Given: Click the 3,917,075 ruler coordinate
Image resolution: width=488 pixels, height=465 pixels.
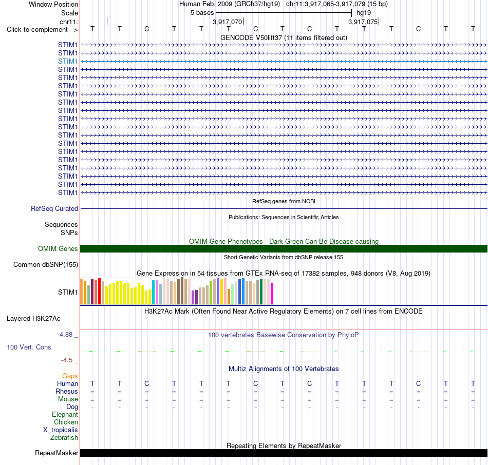Looking at the screenshot, I should pyautogui.click(x=363, y=22).
